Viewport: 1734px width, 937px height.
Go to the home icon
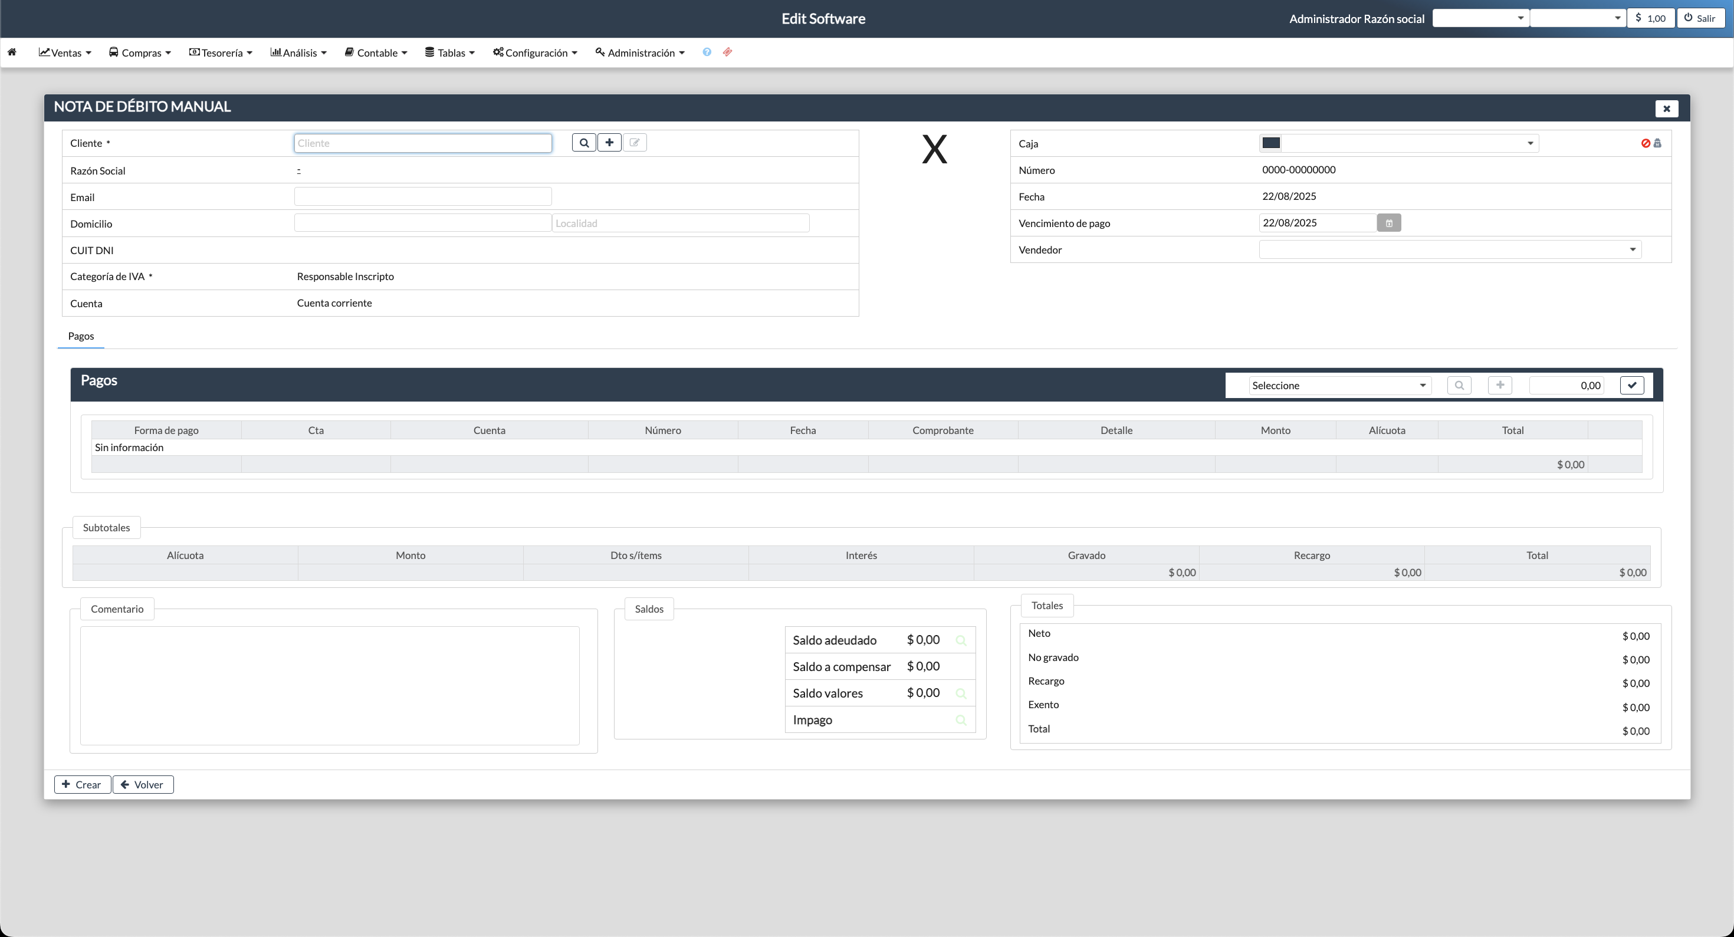click(x=12, y=52)
